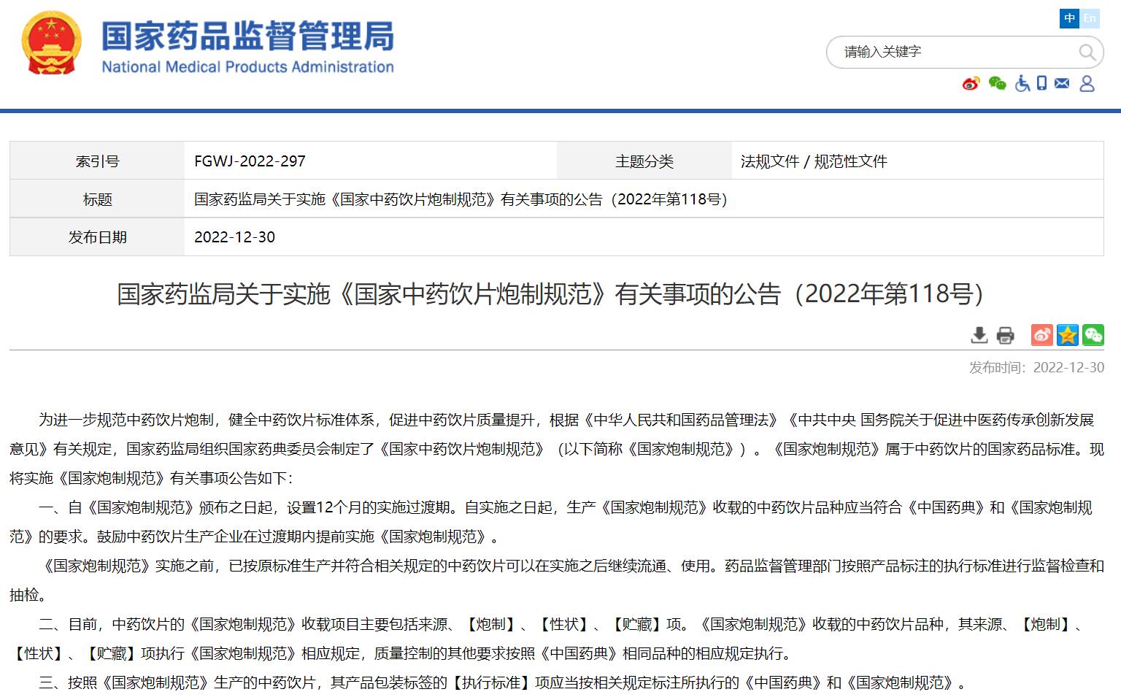Click the index number FGWJ-2022-297
Image resolution: width=1121 pixels, height=700 pixels.
coord(250,161)
